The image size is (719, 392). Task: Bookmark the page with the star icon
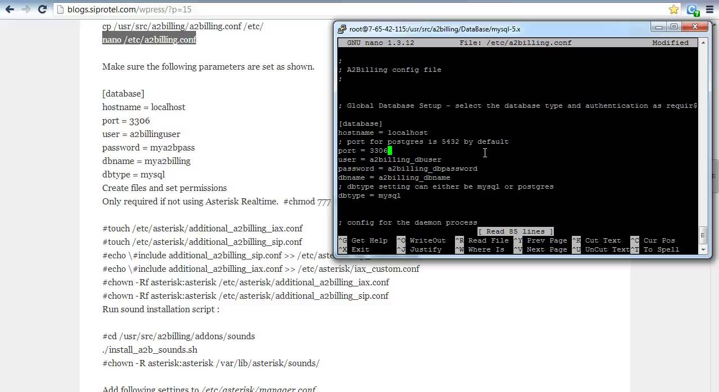[x=674, y=10]
